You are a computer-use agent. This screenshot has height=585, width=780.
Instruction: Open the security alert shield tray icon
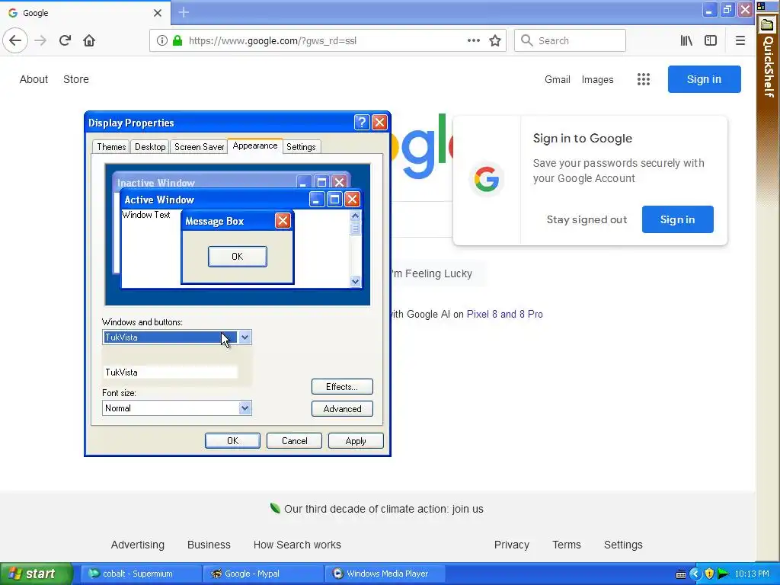709,574
